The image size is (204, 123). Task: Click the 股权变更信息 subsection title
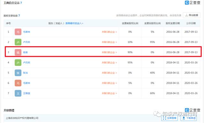11,16
